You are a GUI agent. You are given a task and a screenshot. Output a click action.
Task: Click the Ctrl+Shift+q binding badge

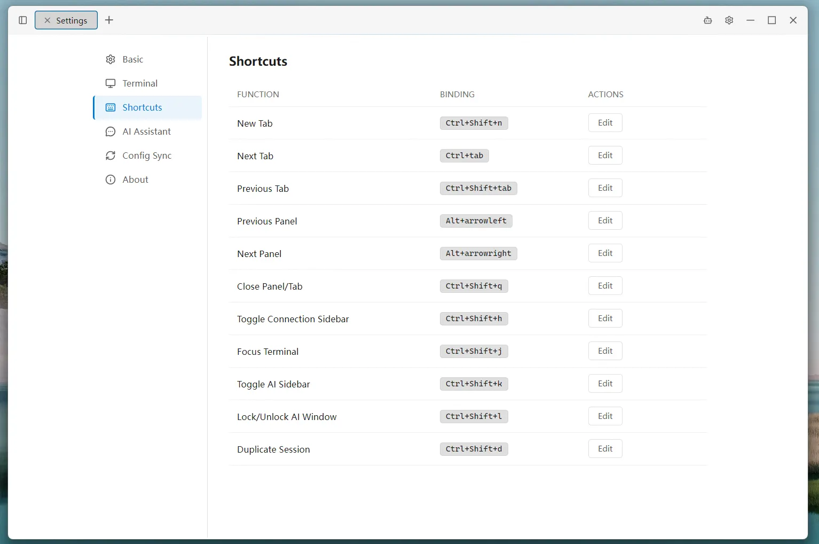coord(474,286)
